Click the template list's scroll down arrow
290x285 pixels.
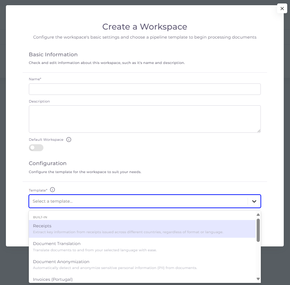pyautogui.click(x=258, y=279)
